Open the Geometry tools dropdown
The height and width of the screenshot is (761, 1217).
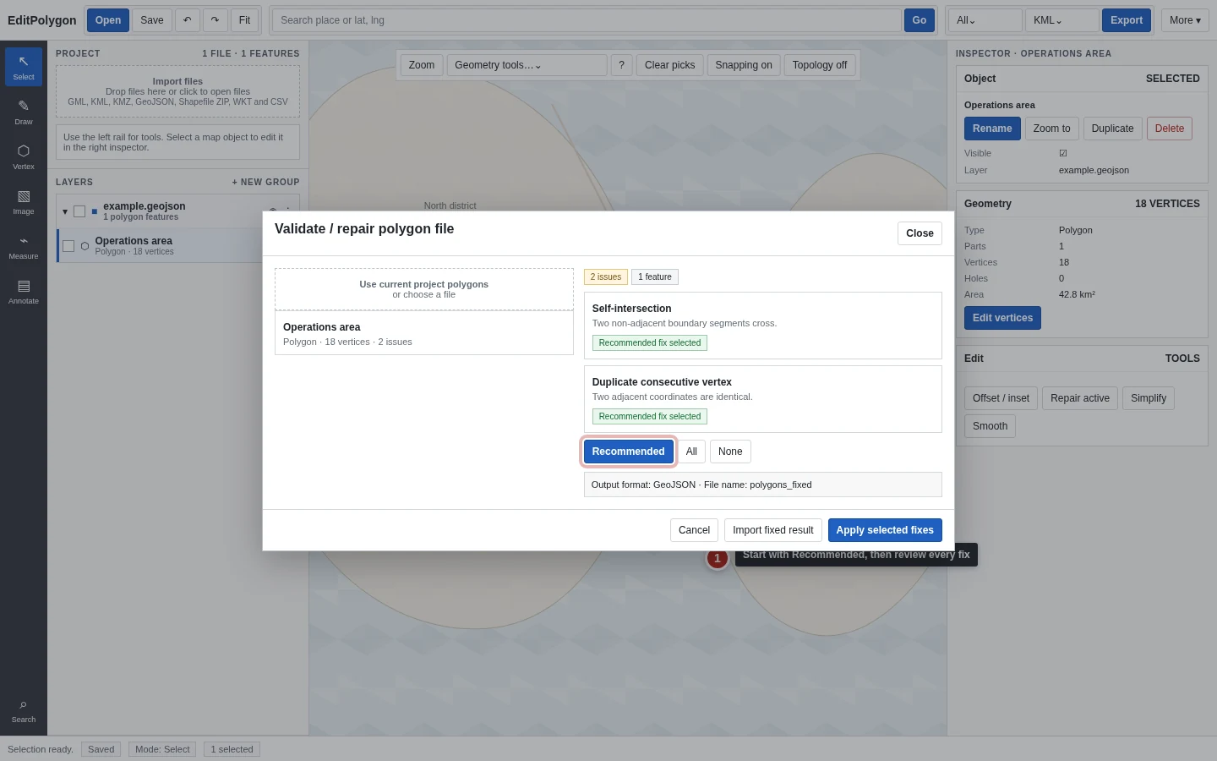[x=527, y=65]
